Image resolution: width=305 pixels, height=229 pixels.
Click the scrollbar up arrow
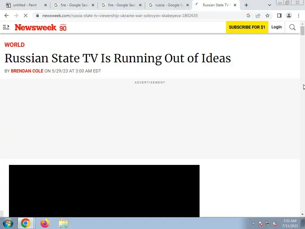[x=302, y=24]
